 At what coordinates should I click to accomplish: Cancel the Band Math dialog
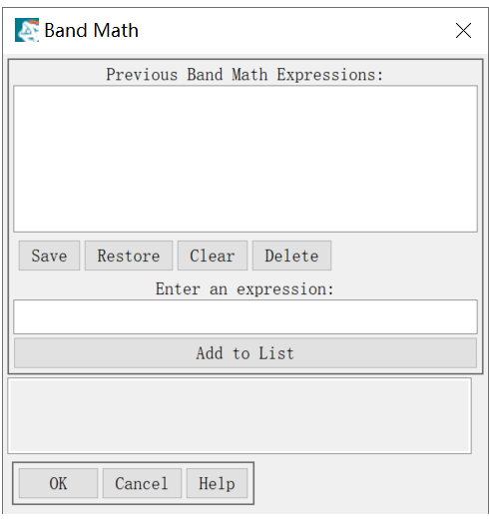click(142, 483)
